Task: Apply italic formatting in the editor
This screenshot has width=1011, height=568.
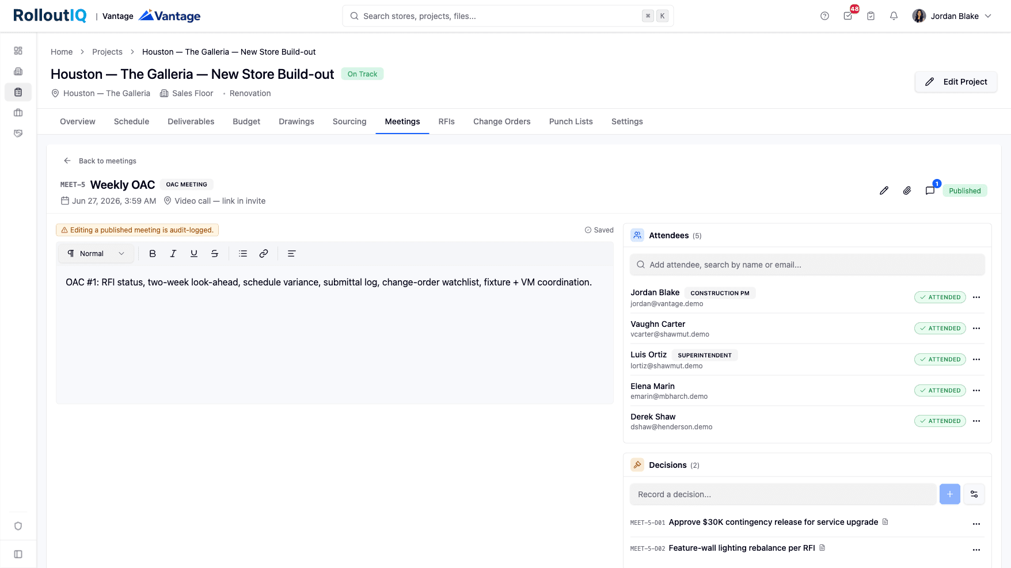Action: tap(173, 254)
